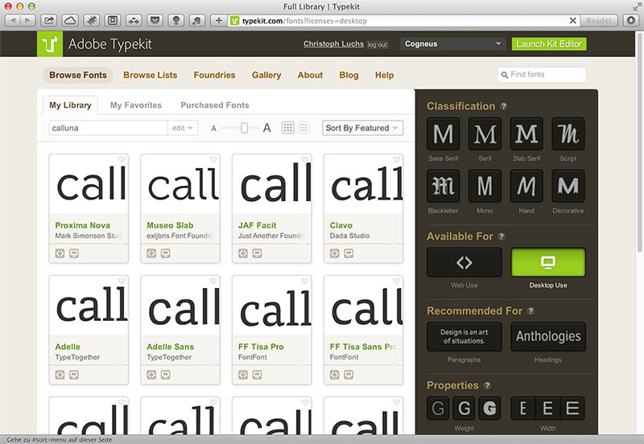Switch to grid view
Screen dimensions: 644x444
(288, 128)
